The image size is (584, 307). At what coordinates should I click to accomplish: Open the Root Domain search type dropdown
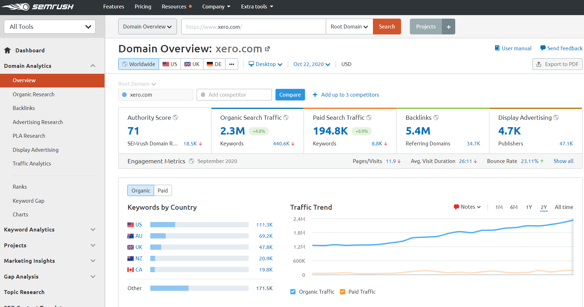click(349, 27)
